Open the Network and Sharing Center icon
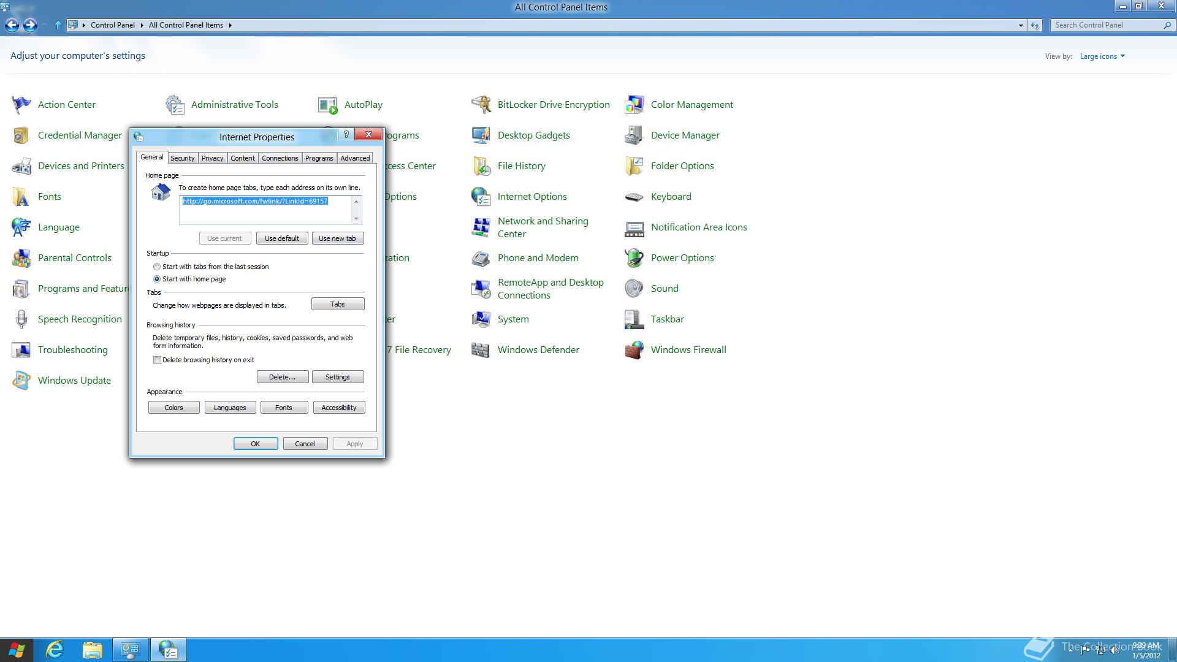This screenshot has width=1177, height=662. [481, 227]
